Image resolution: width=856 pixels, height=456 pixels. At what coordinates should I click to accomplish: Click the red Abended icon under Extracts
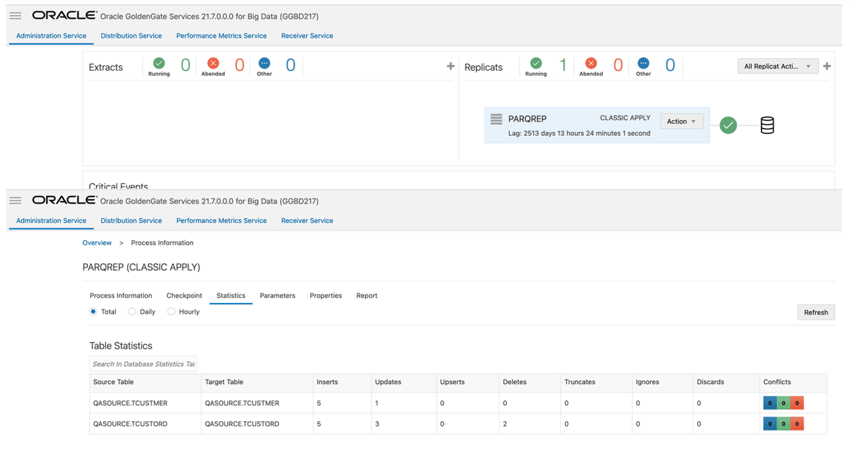pyautogui.click(x=213, y=63)
